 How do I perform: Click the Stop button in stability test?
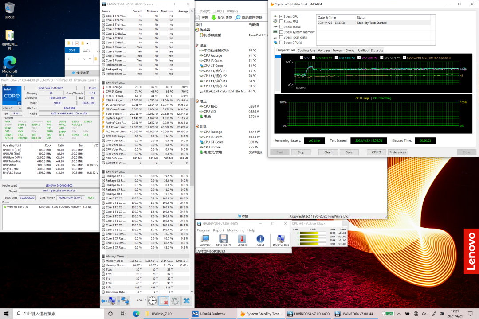pos(301,152)
